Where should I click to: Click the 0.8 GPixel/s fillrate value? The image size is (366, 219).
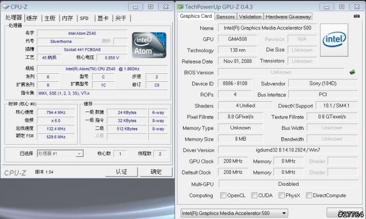[x=240, y=117]
